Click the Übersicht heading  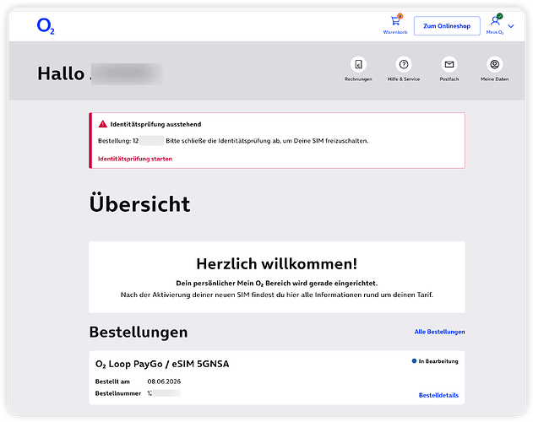click(139, 203)
